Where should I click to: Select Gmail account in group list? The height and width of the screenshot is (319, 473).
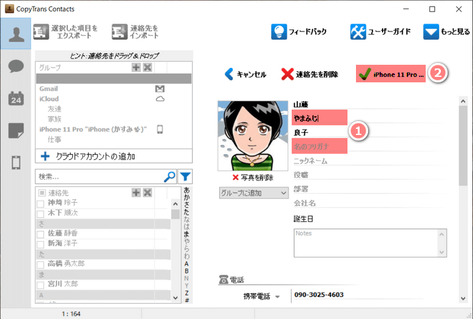49,89
